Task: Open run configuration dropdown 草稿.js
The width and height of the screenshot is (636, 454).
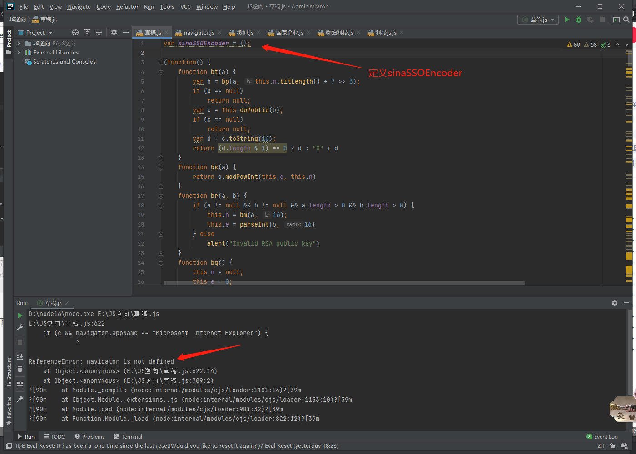Action: pos(538,20)
